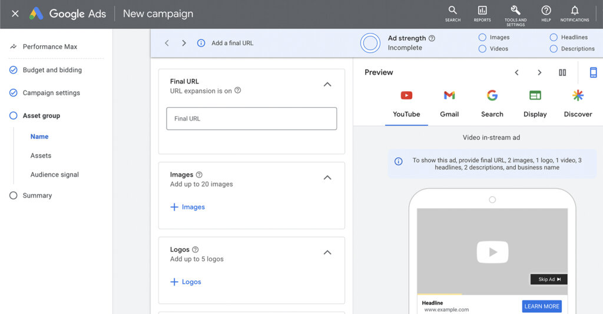This screenshot has height=314, width=603.
Task: Go to previous ad strength suggestion
Action: tap(167, 43)
